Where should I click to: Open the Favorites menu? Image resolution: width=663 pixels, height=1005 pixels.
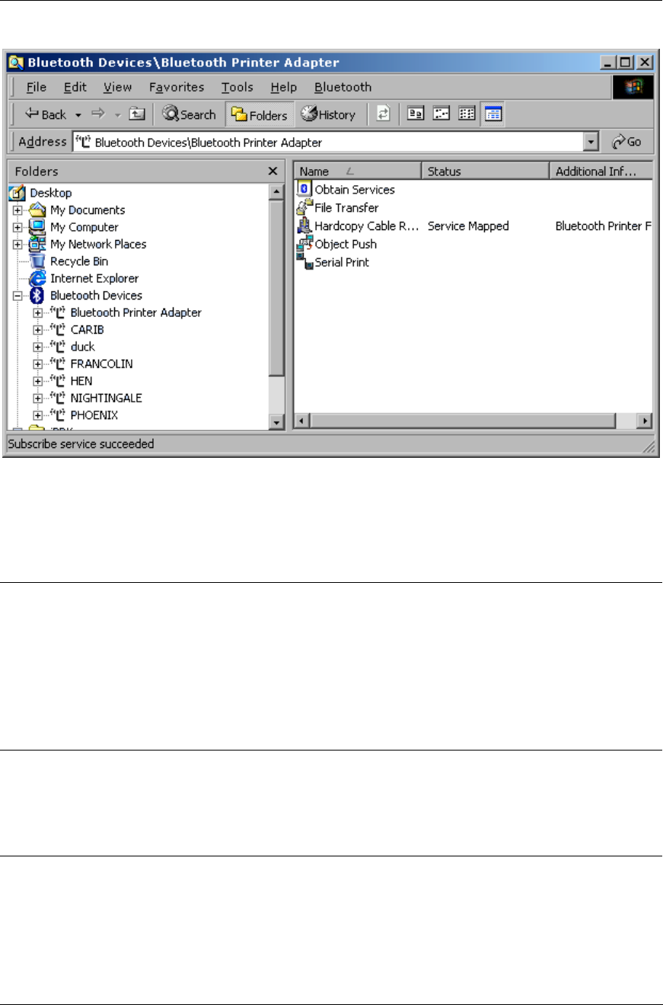coord(177,88)
